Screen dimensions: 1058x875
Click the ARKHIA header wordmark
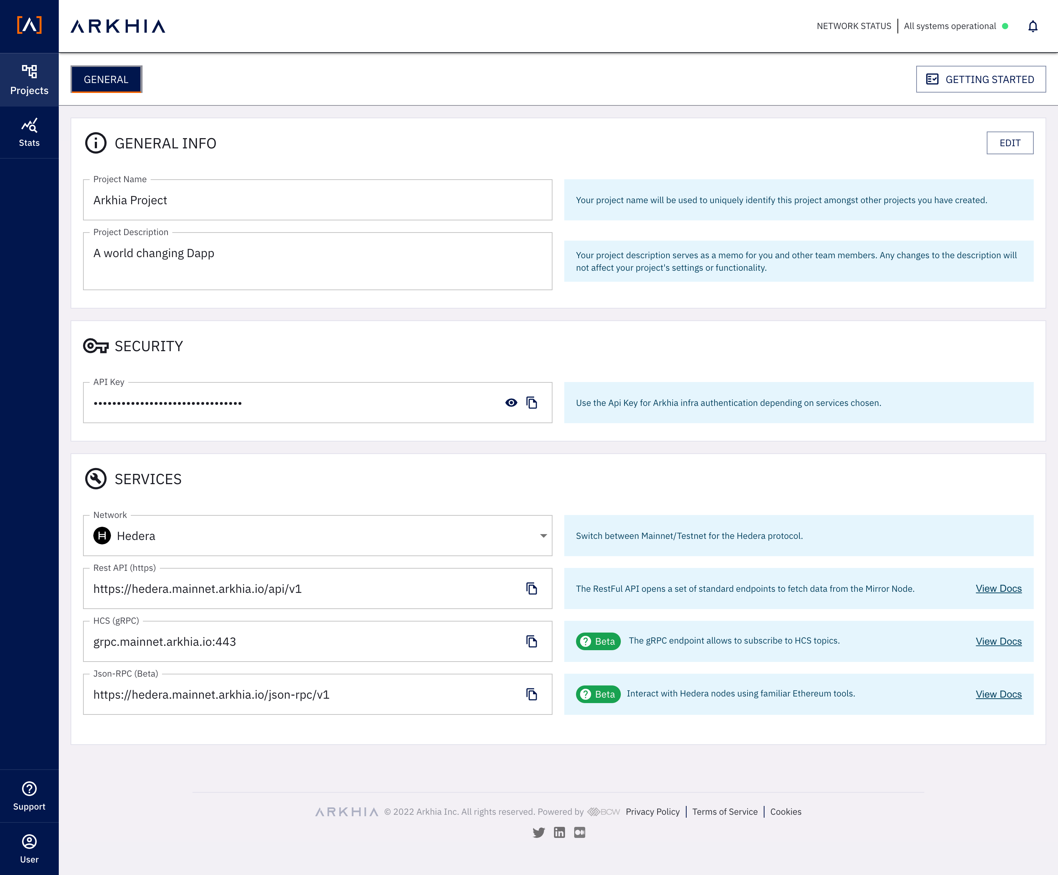point(118,26)
